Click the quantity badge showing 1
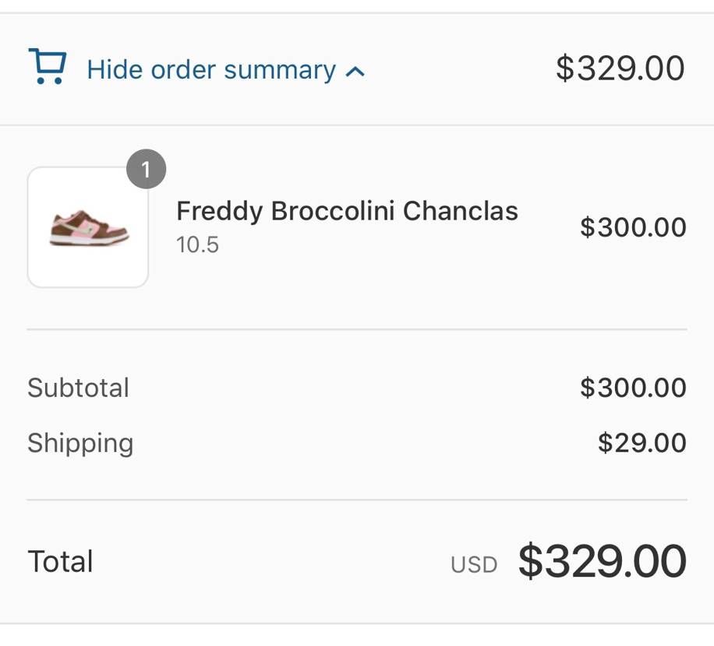714x646 pixels. click(146, 169)
